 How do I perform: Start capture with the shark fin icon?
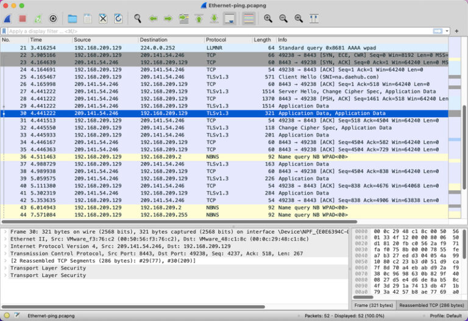click(9, 19)
